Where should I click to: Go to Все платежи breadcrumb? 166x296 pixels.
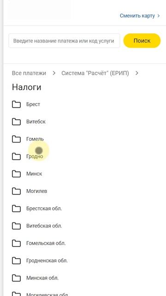click(29, 73)
